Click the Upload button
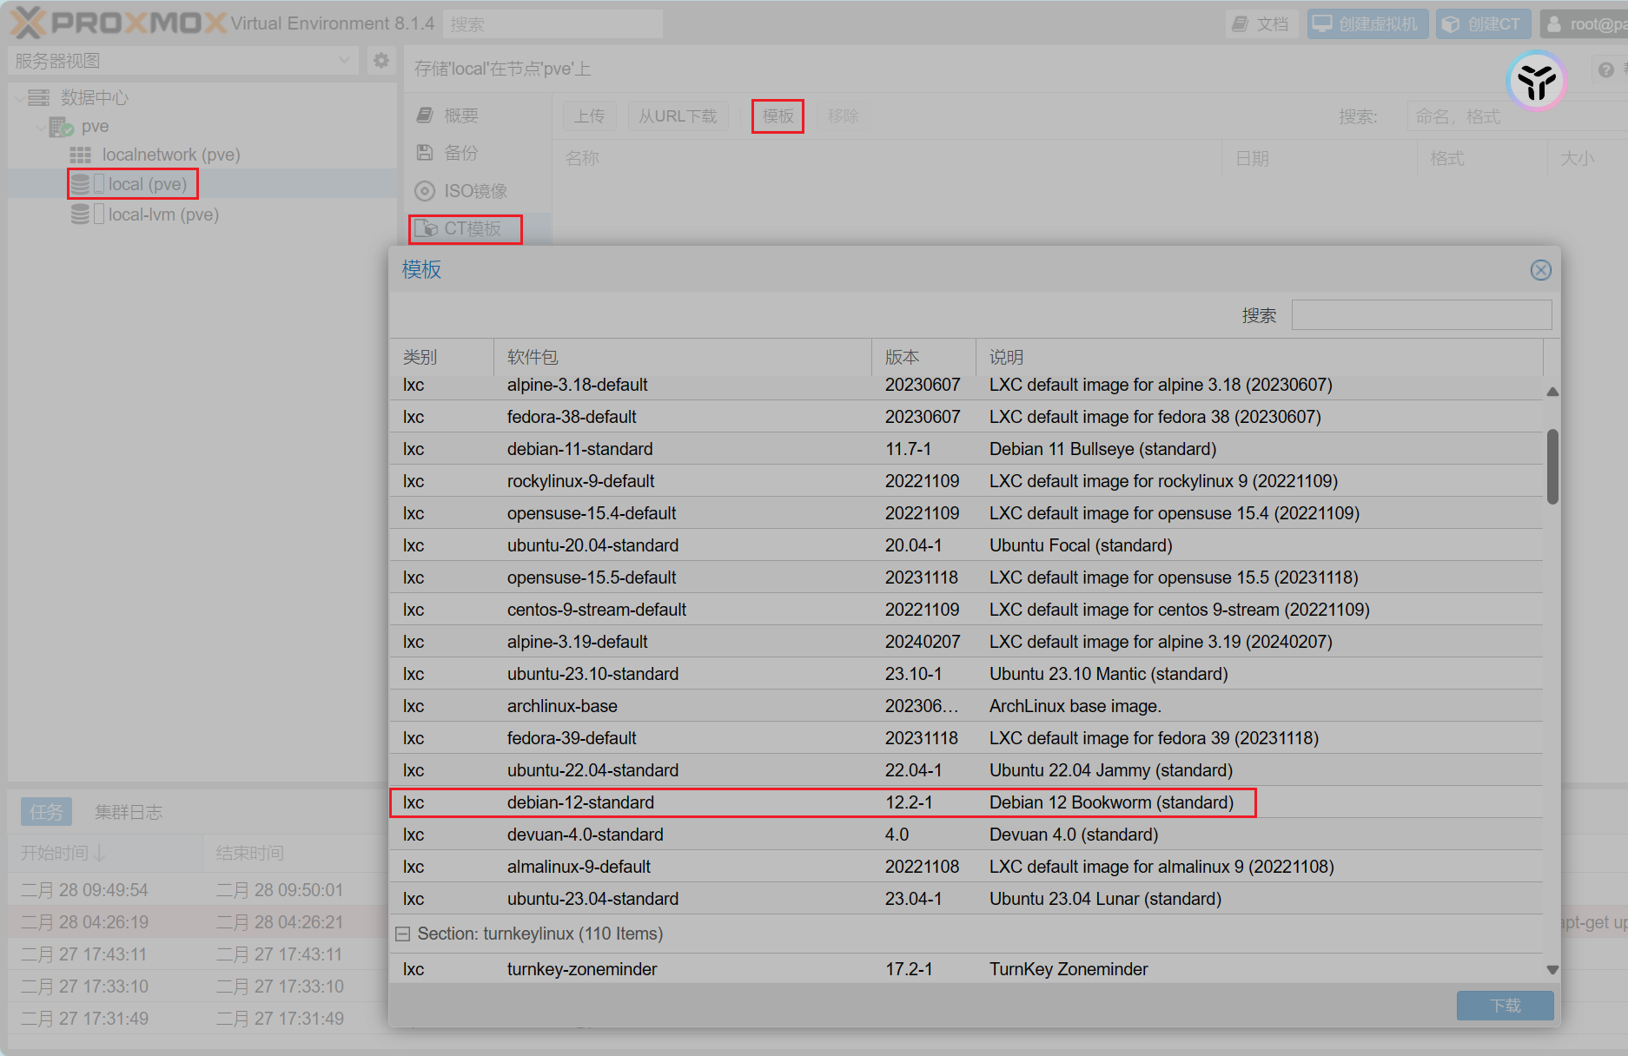The image size is (1628, 1056). tap(589, 115)
